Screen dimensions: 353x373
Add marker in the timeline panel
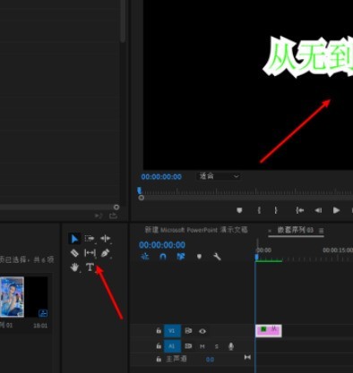(199, 257)
